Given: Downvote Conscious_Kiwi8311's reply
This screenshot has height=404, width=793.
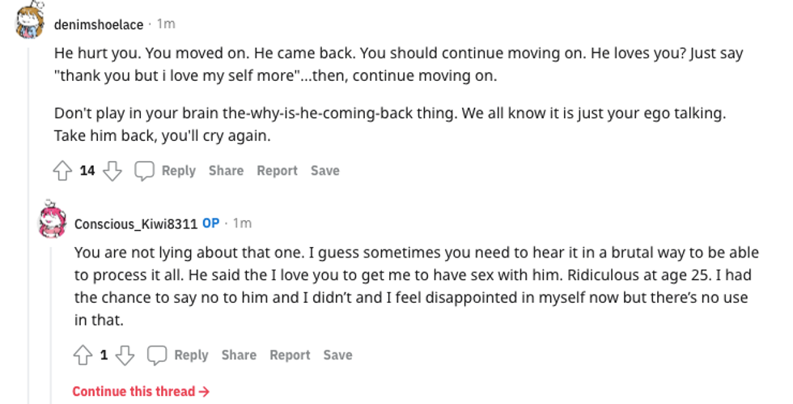Looking at the screenshot, I should (125, 355).
